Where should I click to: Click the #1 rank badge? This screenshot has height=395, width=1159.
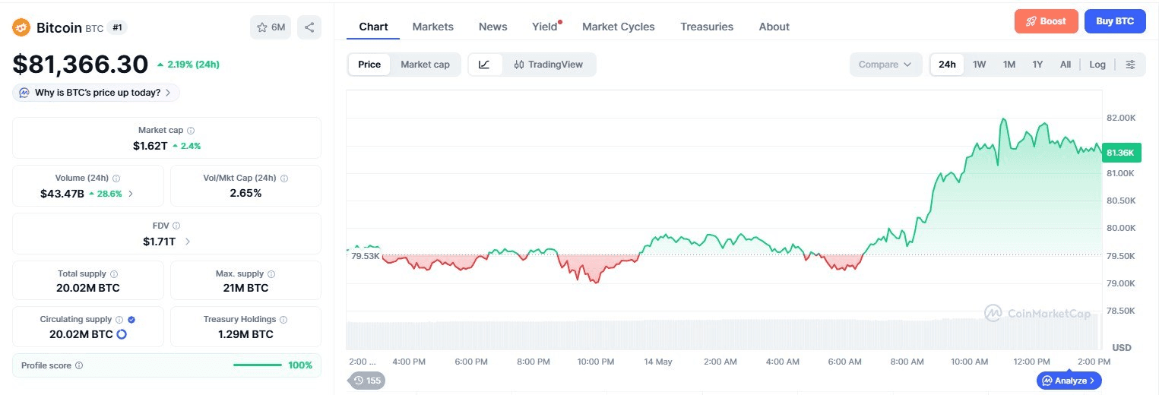coord(118,27)
